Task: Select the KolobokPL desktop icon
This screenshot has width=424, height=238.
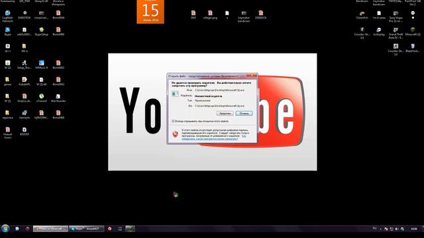Action: [x=25, y=81]
